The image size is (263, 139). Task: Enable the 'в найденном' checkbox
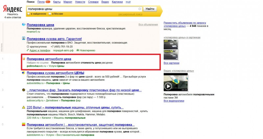tap(29, 14)
